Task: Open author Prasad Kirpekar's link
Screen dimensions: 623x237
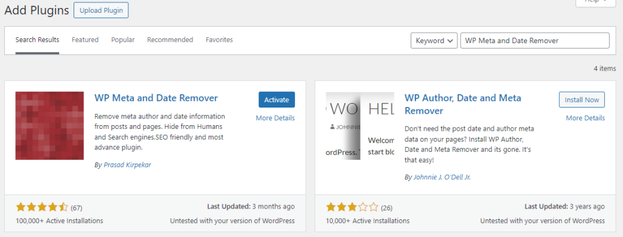Action: 127,165
